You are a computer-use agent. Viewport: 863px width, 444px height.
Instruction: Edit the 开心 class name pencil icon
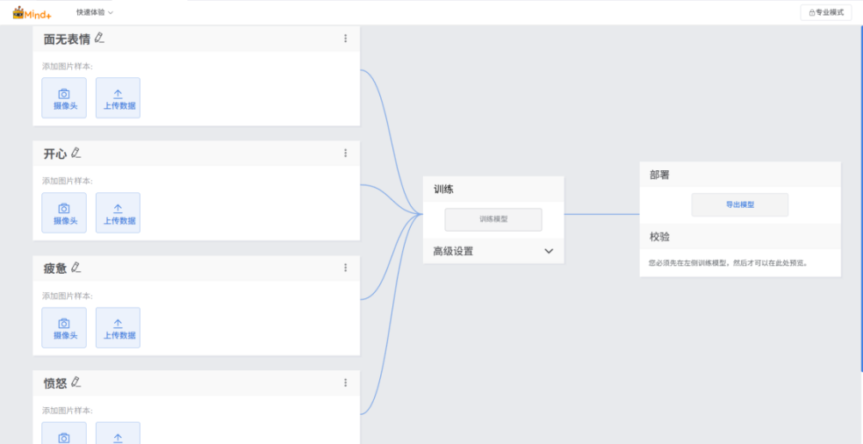pyautogui.click(x=76, y=153)
